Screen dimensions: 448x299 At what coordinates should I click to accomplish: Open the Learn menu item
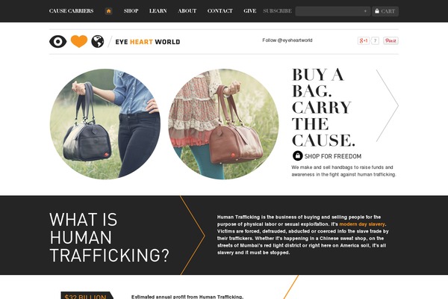tap(158, 11)
